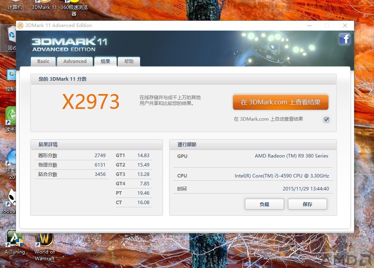Click the X2973 score text

pyautogui.click(x=91, y=101)
